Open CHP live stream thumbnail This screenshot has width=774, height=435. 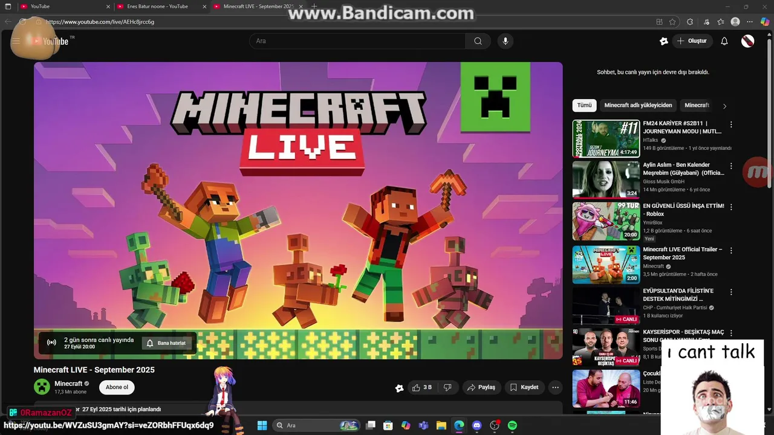coord(606,306)
